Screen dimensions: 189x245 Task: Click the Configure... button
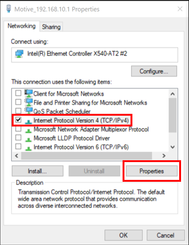tap(154, 71)
